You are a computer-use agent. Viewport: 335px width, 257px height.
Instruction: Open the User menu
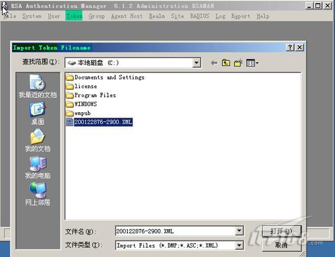point(54,16)
